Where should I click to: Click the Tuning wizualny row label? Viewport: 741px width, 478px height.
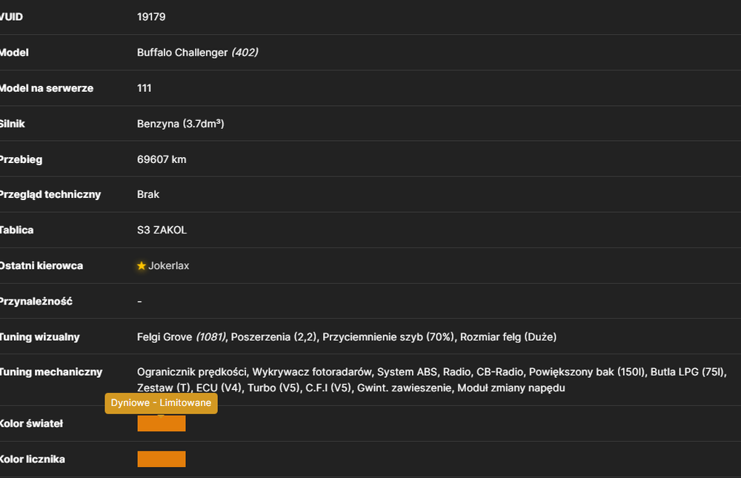click(x=39, y=337)
